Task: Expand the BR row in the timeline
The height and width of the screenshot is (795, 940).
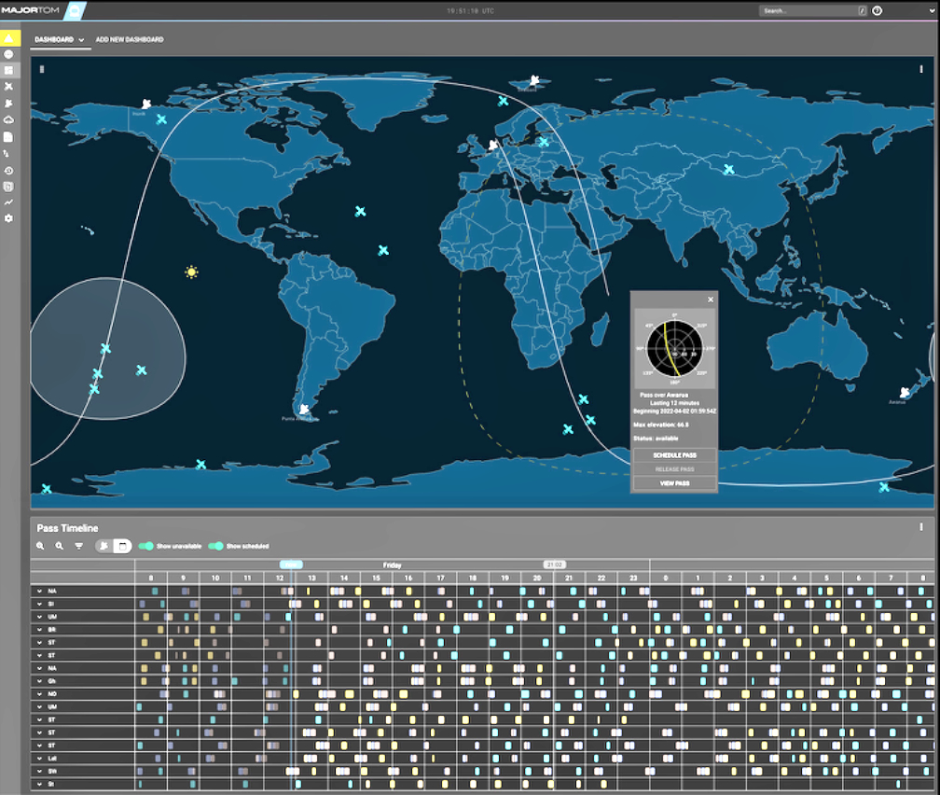Action: (39, 630)
